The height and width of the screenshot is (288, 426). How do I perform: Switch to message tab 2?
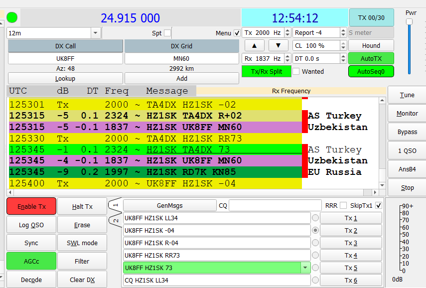pyautogui.click(x=115, y=221)
